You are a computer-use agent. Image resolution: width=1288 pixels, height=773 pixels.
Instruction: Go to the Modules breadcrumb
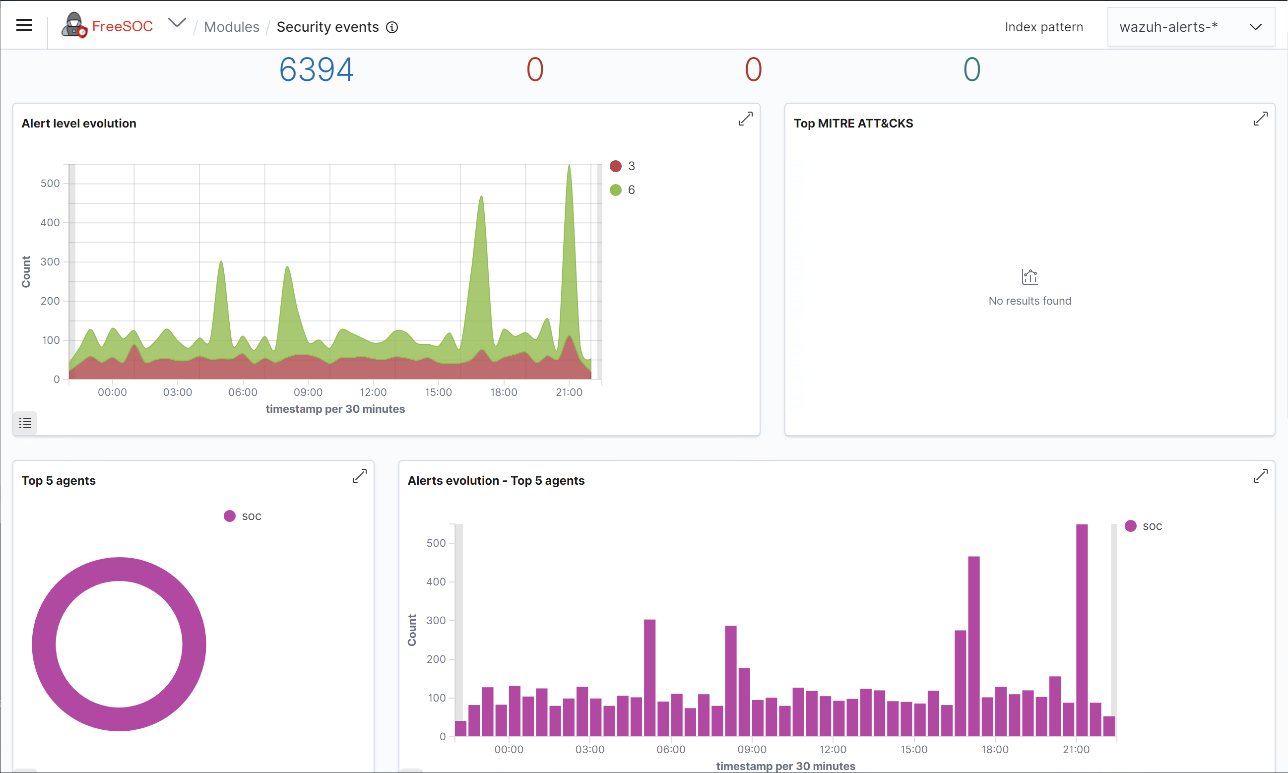(231, 27)
